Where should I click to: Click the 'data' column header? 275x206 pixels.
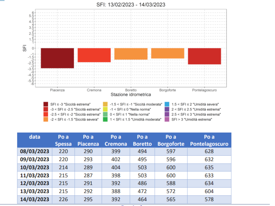click(35, 137)
